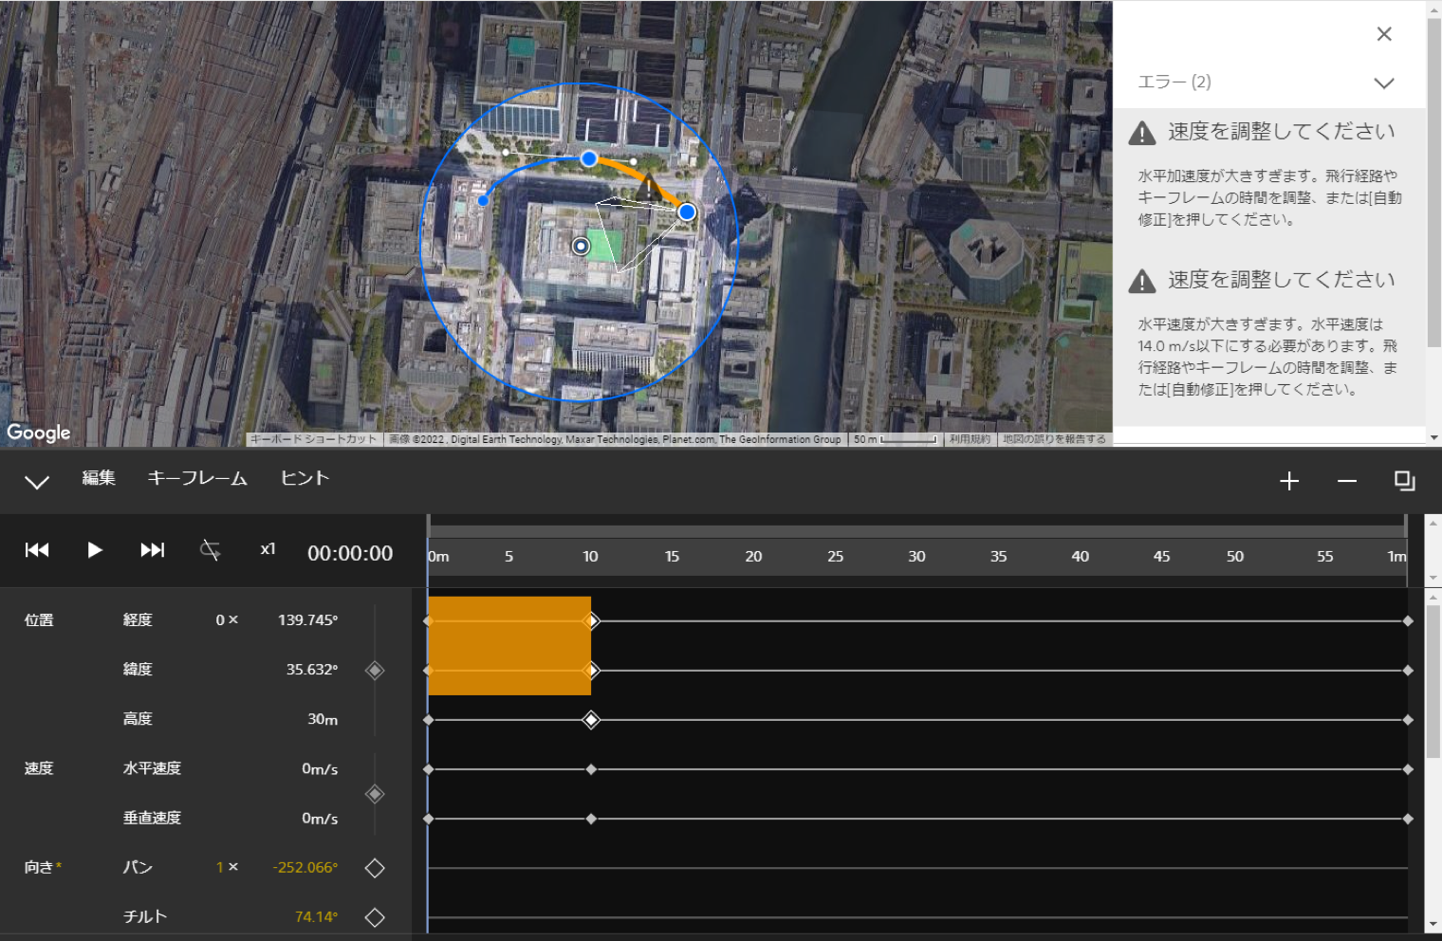
Task: Select 経度 keyframe at timeline end
Action: click(x=1408, y=621)
